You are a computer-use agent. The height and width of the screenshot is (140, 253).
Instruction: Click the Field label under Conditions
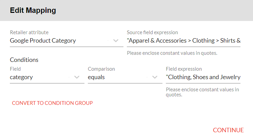coord(15,69)
